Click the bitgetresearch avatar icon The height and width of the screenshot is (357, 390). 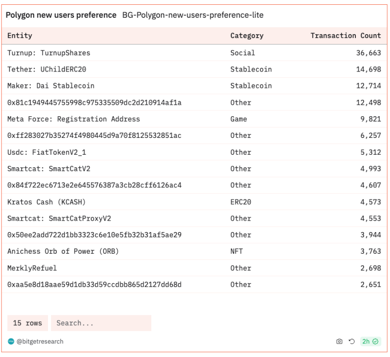11,342
